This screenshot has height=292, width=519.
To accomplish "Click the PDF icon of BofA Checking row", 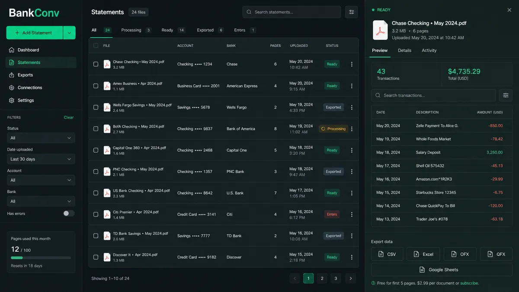I will pos(107,129).
